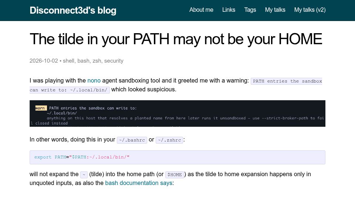Click the terminal line ~/.local/bin/
This screenshot has height=199, width=355.
coord(62,113)
